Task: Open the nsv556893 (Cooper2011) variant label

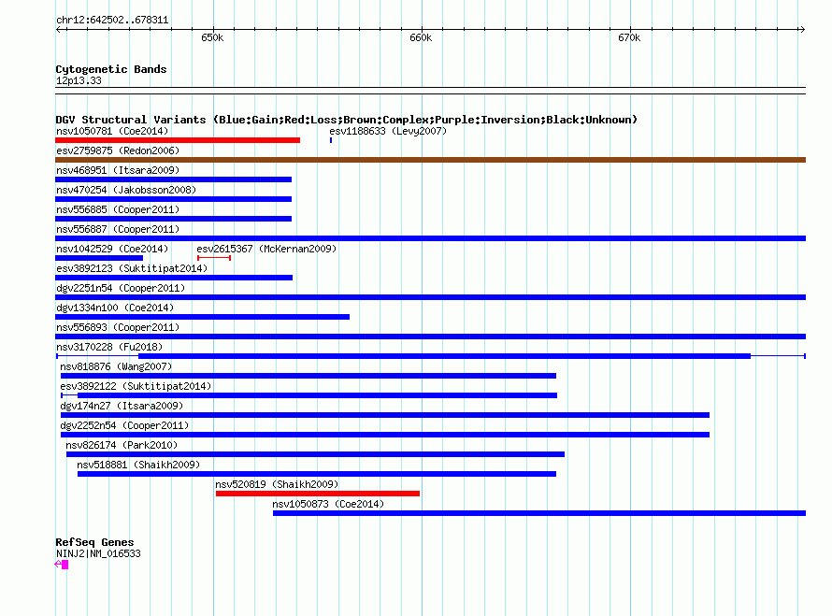Action: click(118, 327)
